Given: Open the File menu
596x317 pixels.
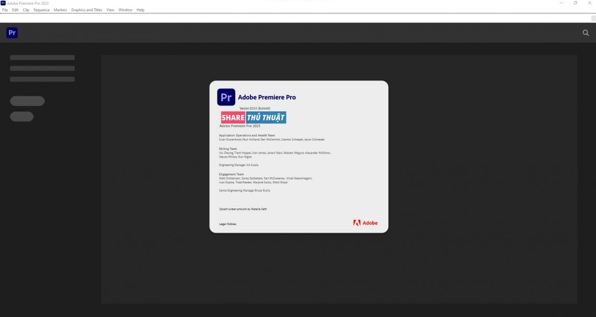Looking at the screenshot, I should point(5,10).
